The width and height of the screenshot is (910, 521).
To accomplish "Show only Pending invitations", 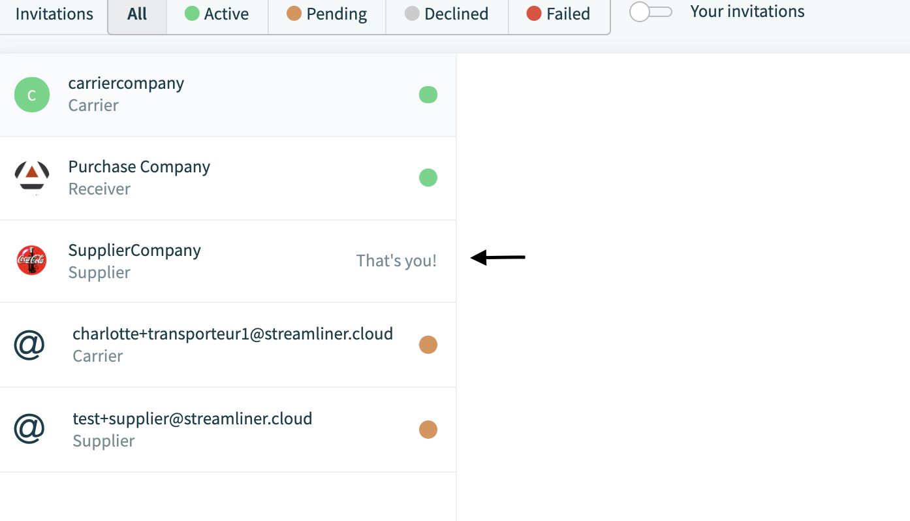I will 327,14.
